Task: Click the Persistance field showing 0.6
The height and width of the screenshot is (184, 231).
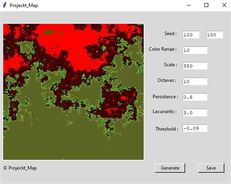Action: (x=195, y=97)
